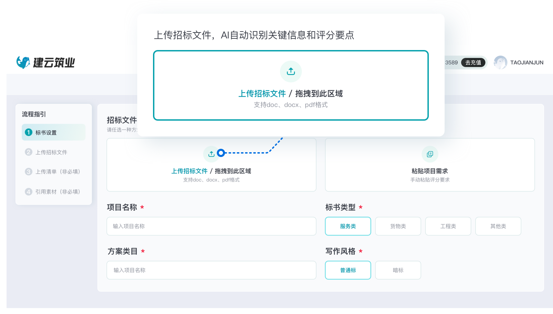Click the small upload icon in lower upload box

(211, 154)
